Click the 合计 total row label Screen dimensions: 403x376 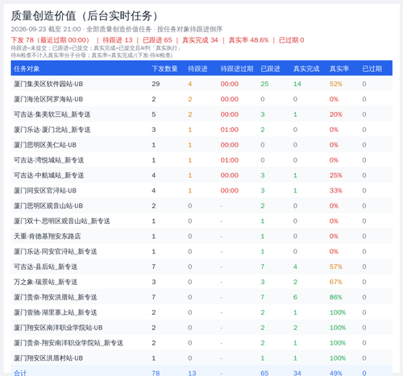point(20,373)
